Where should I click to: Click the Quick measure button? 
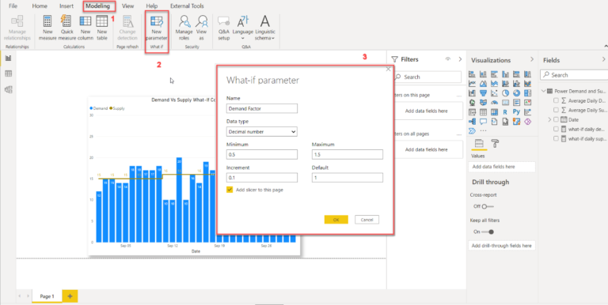[x=66, y=28]
